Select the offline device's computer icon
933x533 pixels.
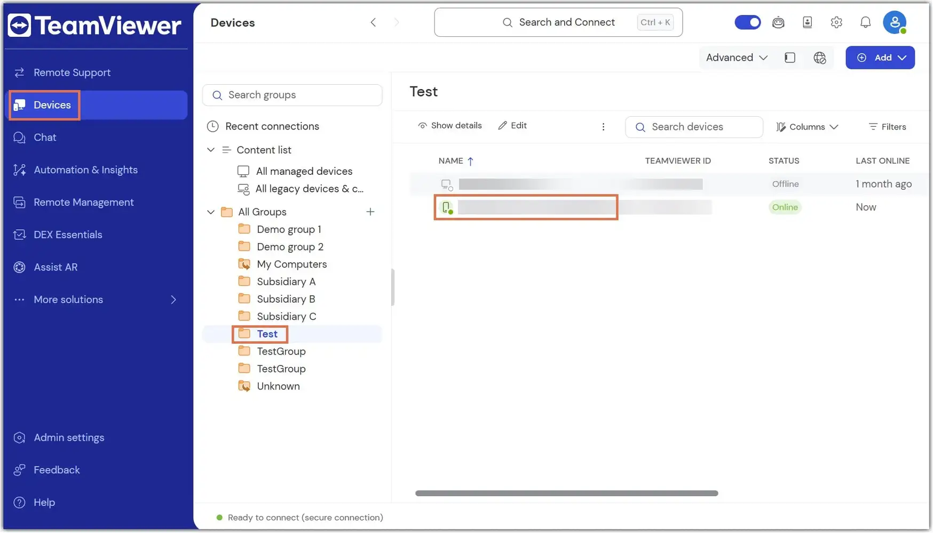pos(447,184)
